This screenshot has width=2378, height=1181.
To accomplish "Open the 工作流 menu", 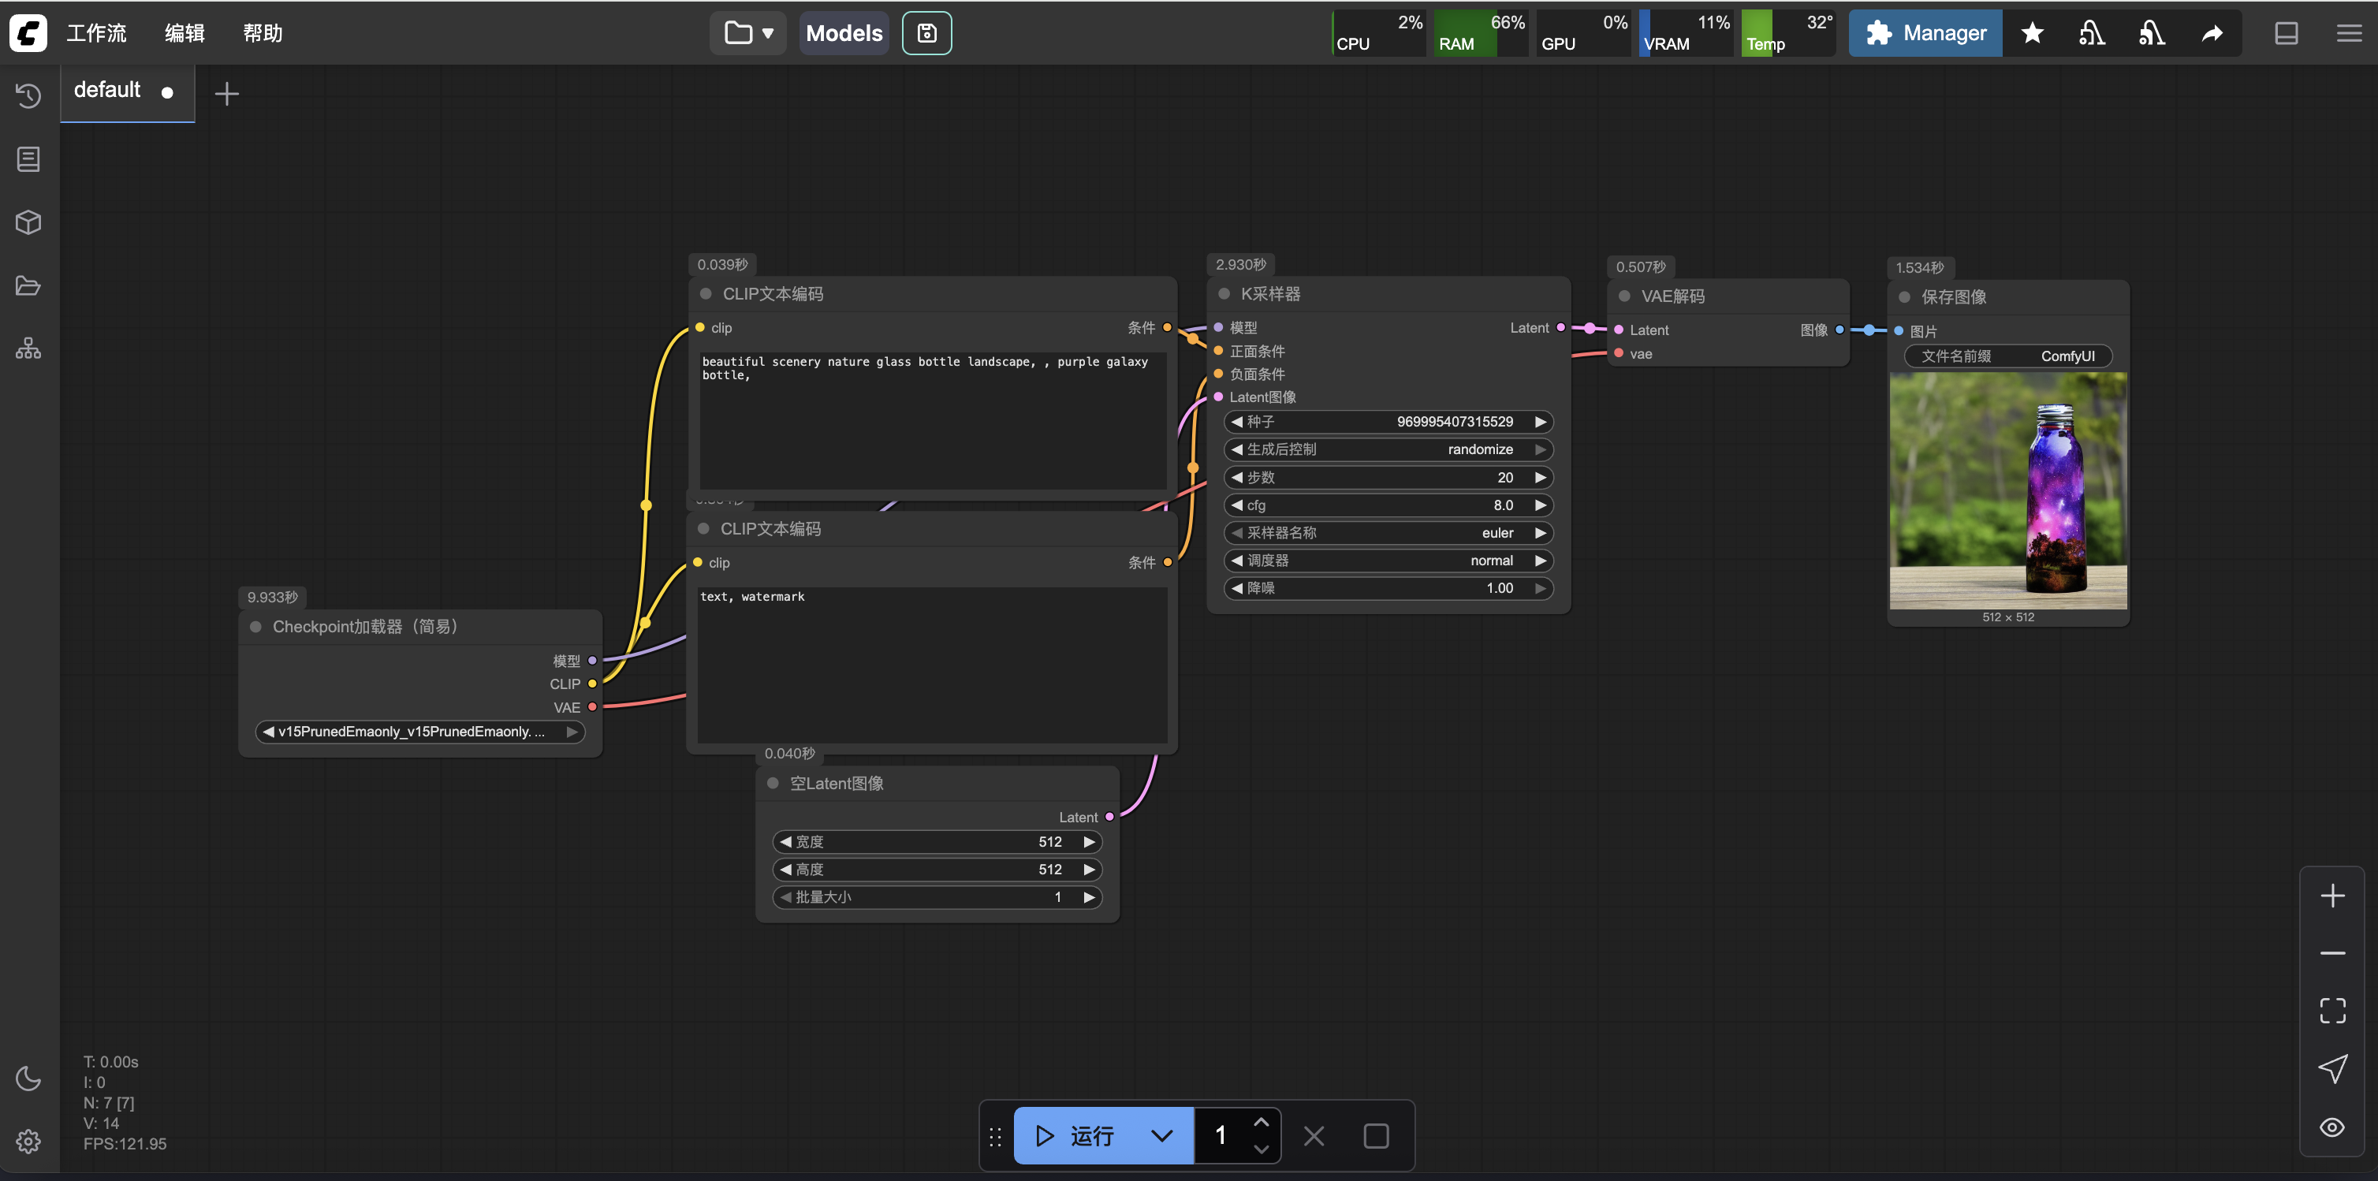I will 96,33.
